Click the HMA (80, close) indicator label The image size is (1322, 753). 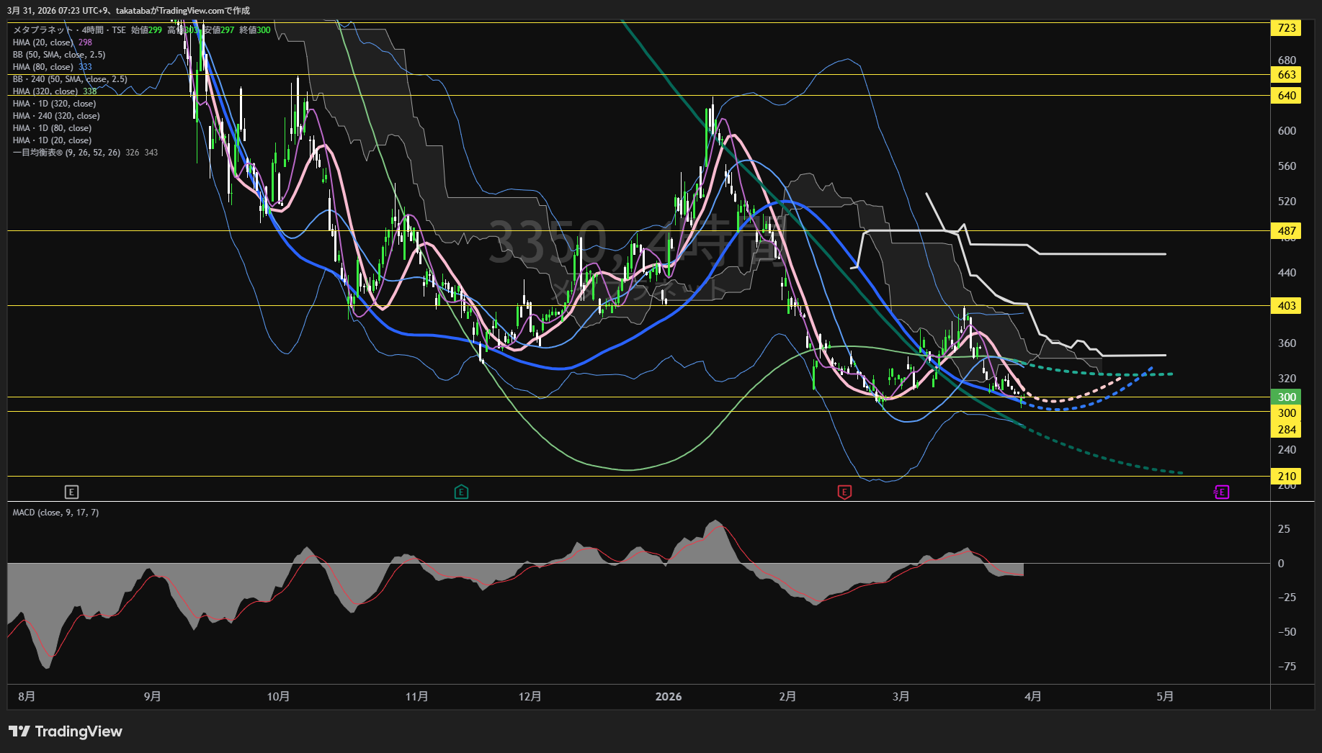43,67
